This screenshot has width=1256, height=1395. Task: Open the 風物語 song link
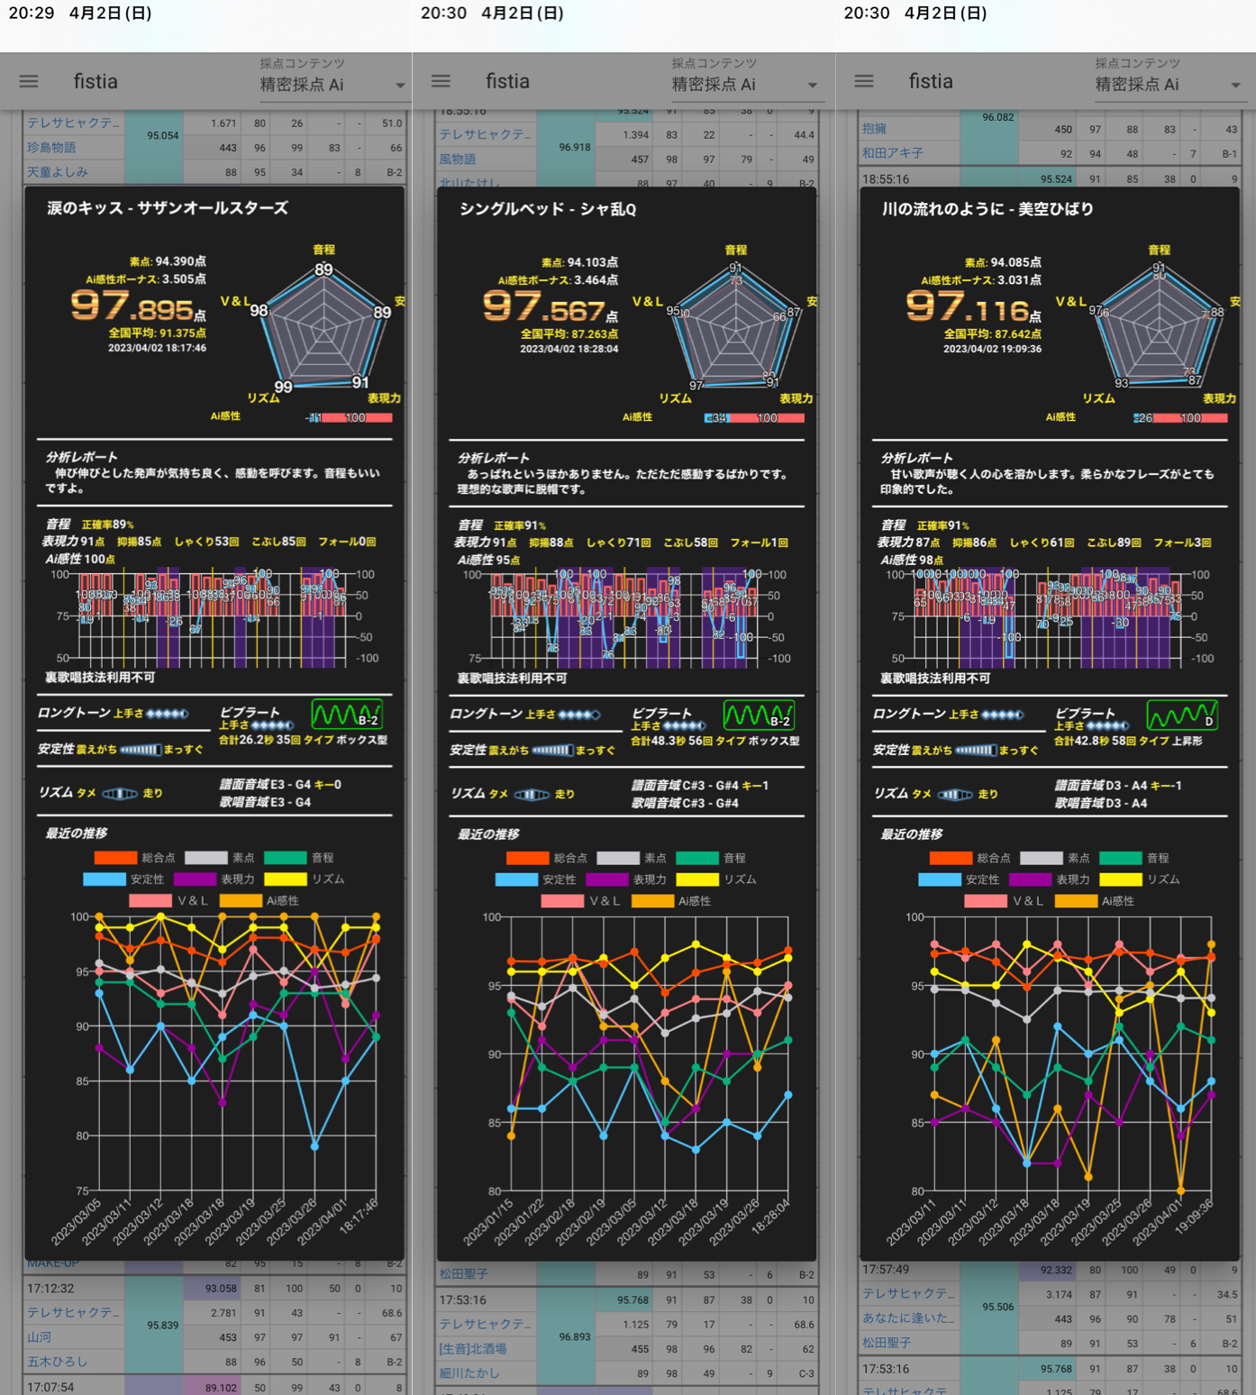(x=457, y=160)
